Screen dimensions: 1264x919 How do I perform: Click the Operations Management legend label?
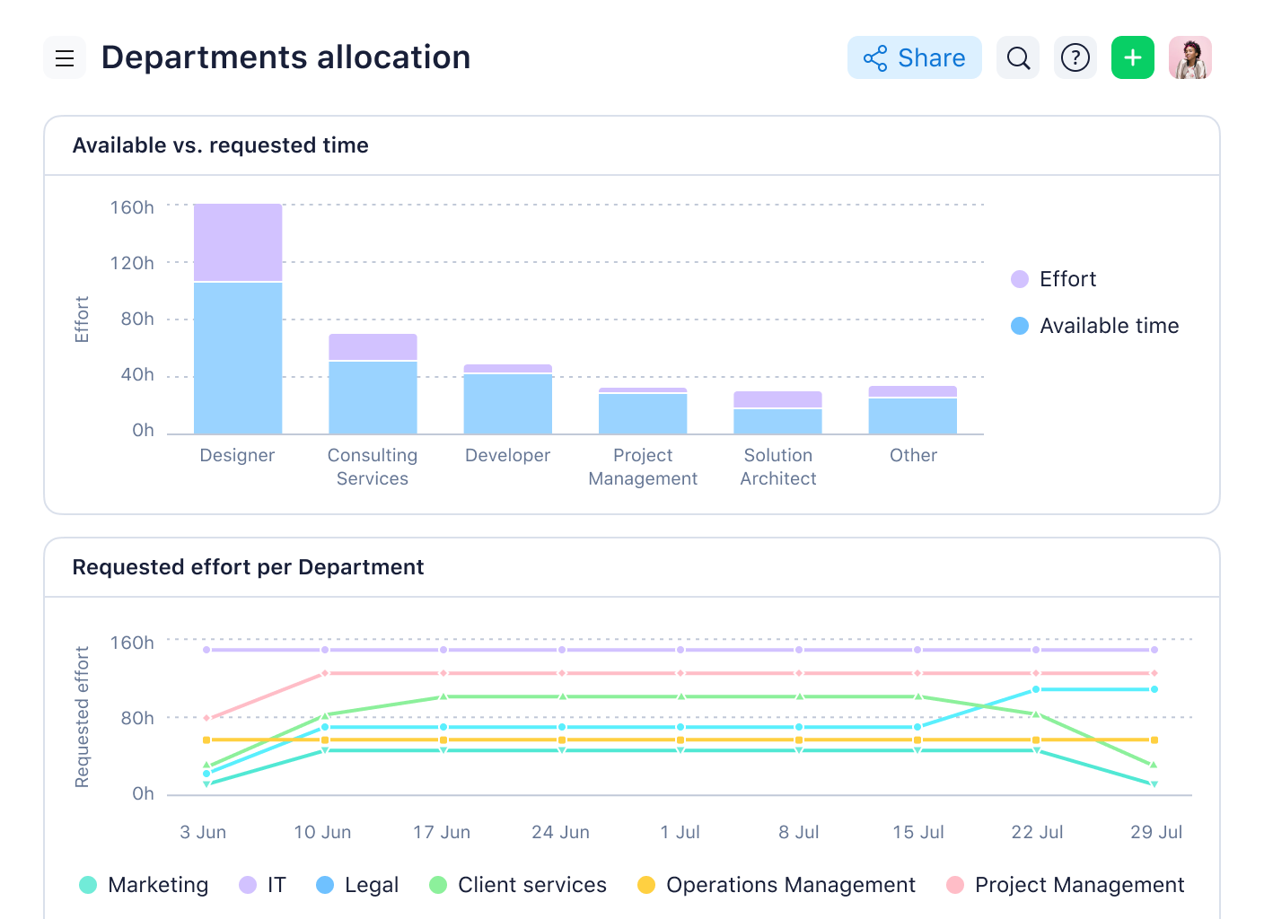(791, 885)
